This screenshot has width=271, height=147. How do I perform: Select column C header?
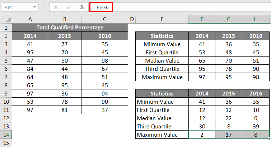tap(104, 19)
